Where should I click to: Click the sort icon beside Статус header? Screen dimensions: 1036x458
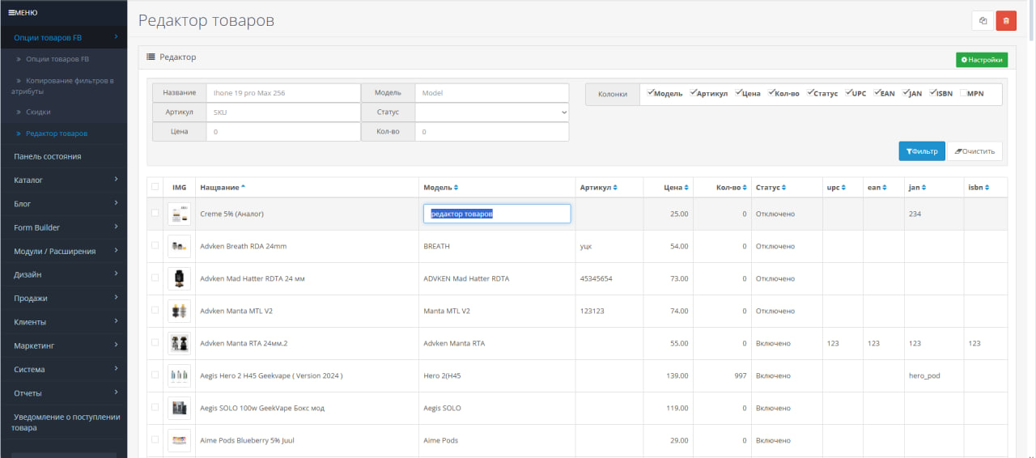tap(784, 188)
